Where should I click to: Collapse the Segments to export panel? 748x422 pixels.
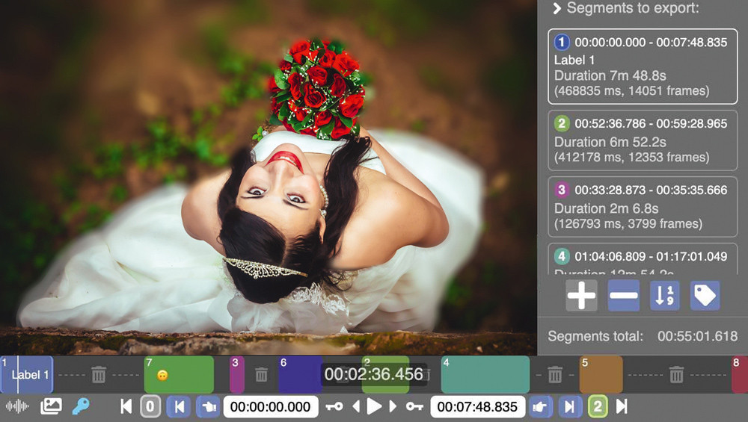coord(557,8)
